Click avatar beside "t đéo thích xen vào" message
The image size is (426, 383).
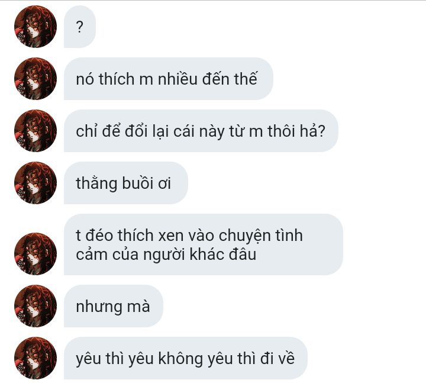[x=35, y=253]
